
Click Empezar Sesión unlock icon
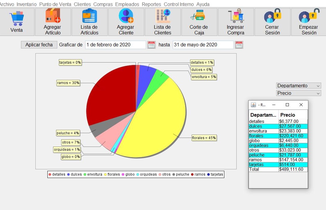[309, 16]
